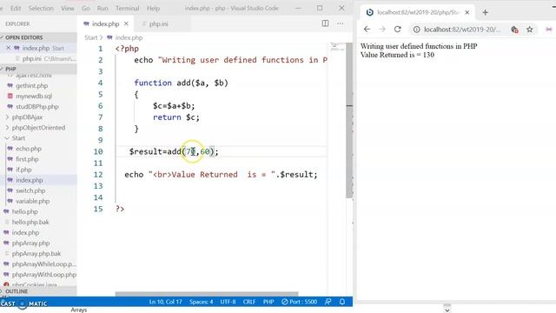
Task: Open variable.php in Start folder
Action: point(32,201)
